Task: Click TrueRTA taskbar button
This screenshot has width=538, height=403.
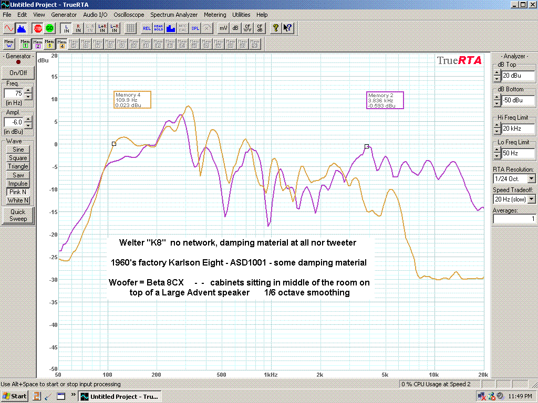Action: click(x=120, y=397)
